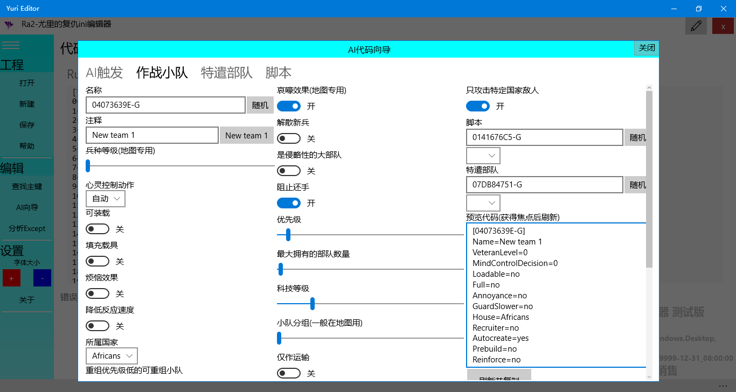Turn off the 阻止还手 switch

coord(289,203)
